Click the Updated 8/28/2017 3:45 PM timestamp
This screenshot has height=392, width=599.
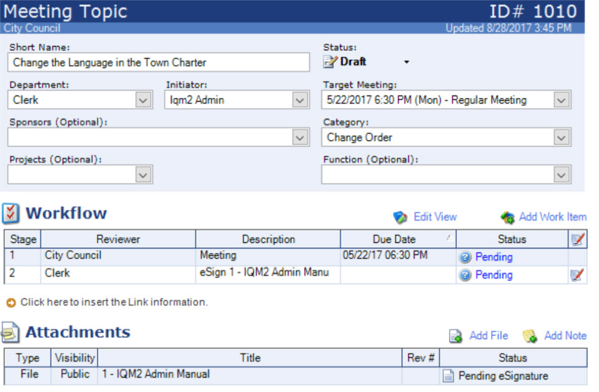coord(509,28)
